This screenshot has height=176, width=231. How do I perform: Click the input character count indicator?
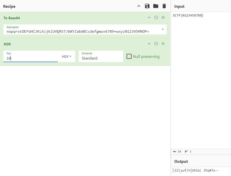click(x=177, y=151)
